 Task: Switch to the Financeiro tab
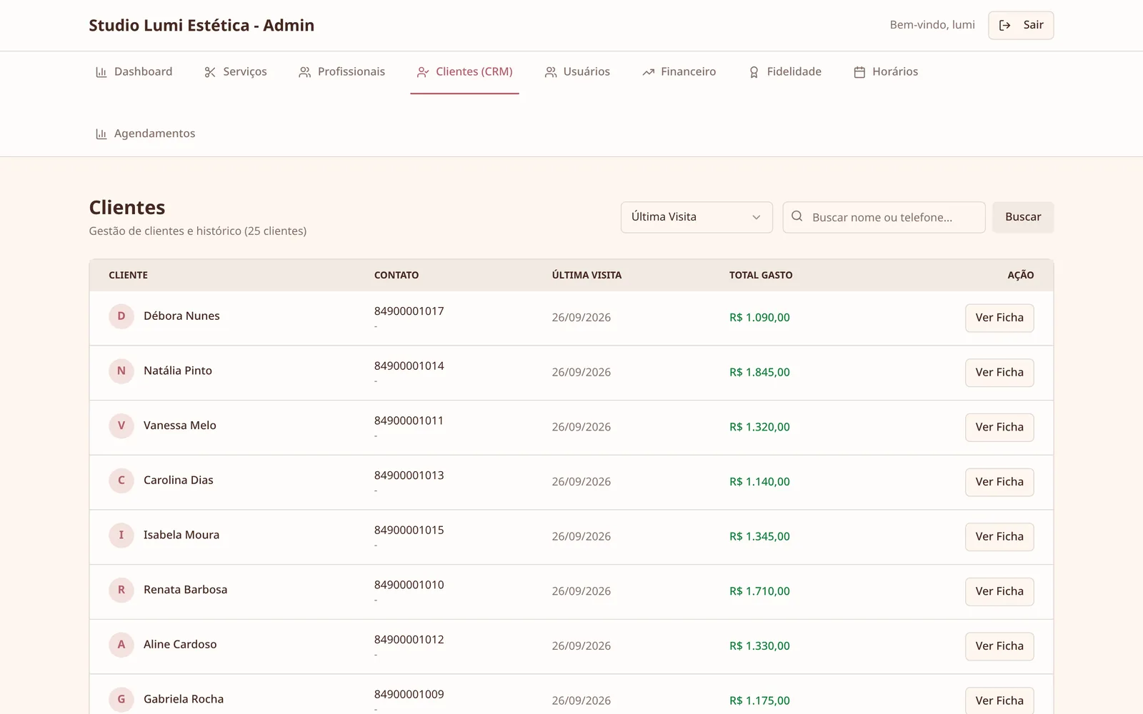click(x=679, y=72)
